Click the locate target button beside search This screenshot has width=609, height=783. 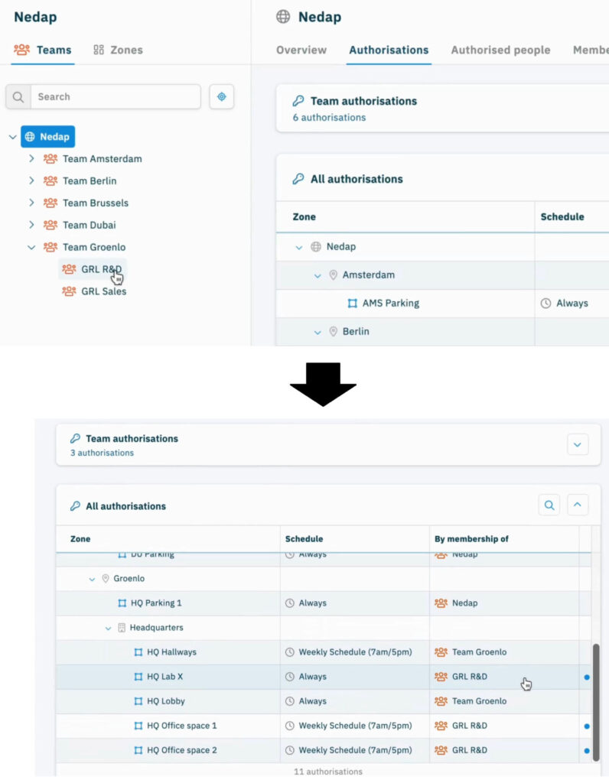221,97
